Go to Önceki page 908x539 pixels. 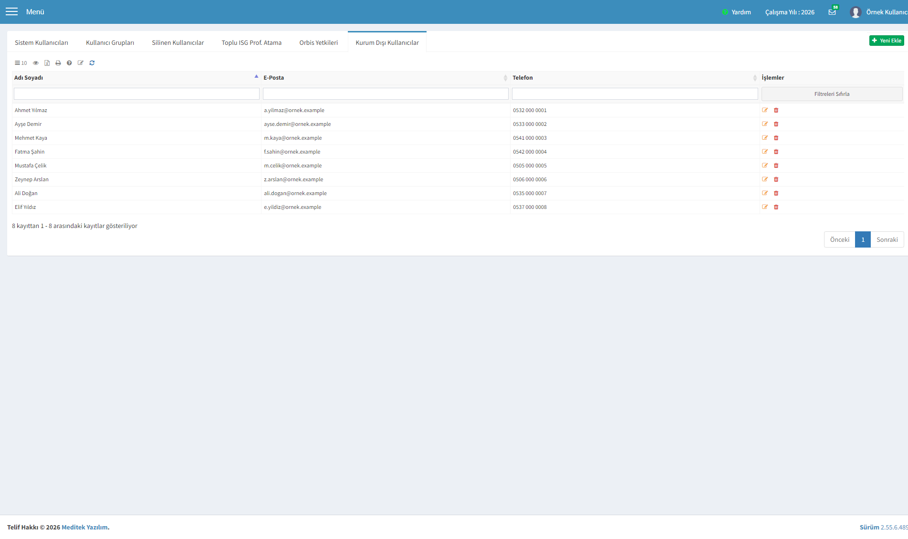839,239
